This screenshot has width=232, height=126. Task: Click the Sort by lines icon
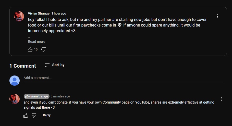(47, 65)
